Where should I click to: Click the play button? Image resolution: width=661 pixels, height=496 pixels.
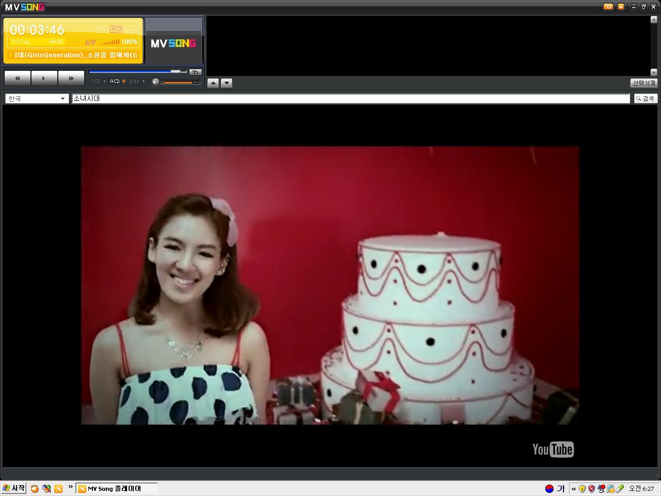click(44, 78)
